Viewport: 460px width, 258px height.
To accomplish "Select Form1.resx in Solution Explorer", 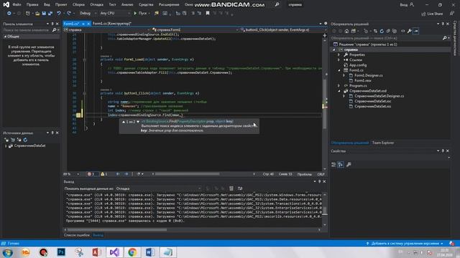I will (362, 81).
